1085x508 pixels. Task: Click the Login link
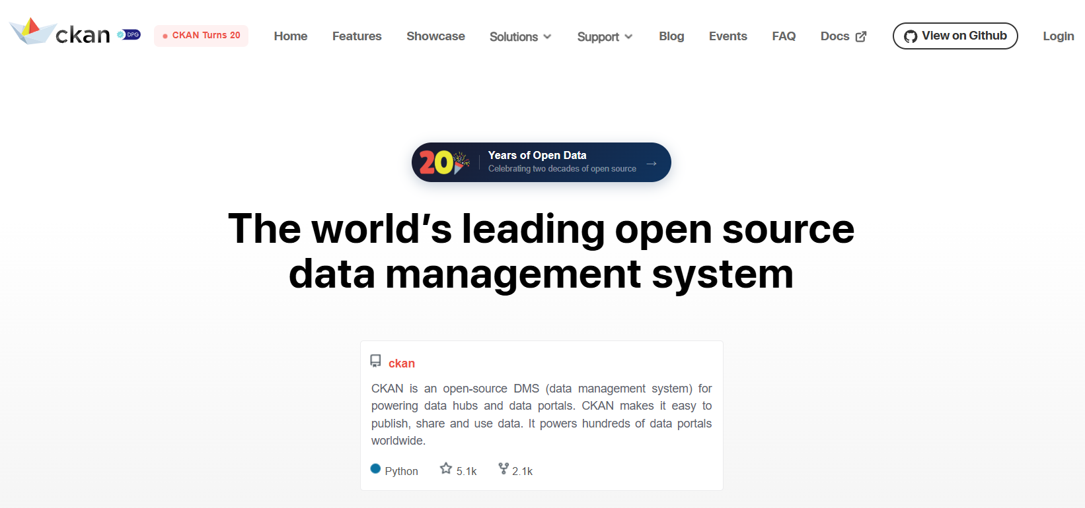click(x=1059, y=36)
